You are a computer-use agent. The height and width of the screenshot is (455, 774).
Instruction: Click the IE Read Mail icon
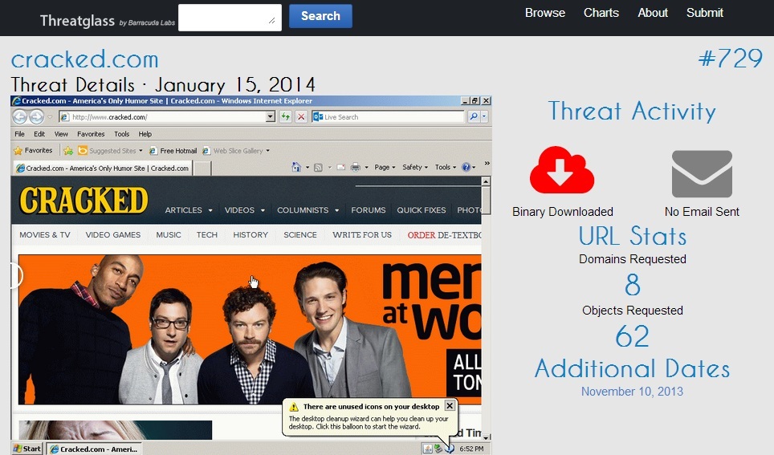point(340,167)
